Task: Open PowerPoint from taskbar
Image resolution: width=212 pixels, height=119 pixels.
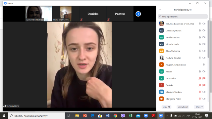Action: coord(85,116)
